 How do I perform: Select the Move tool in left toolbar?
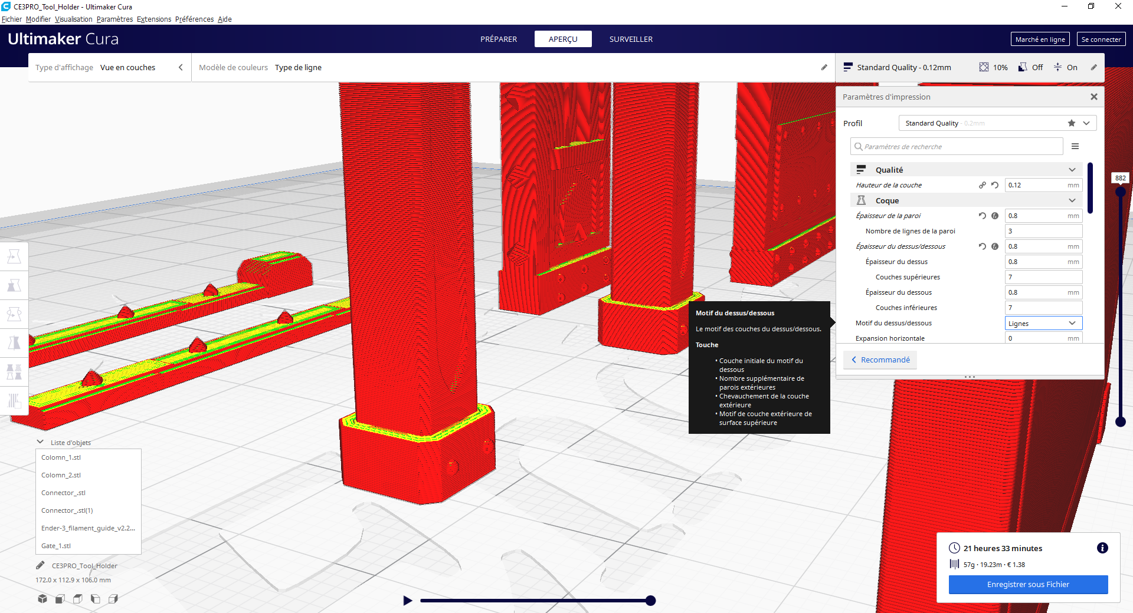click(x=14, y=256)
